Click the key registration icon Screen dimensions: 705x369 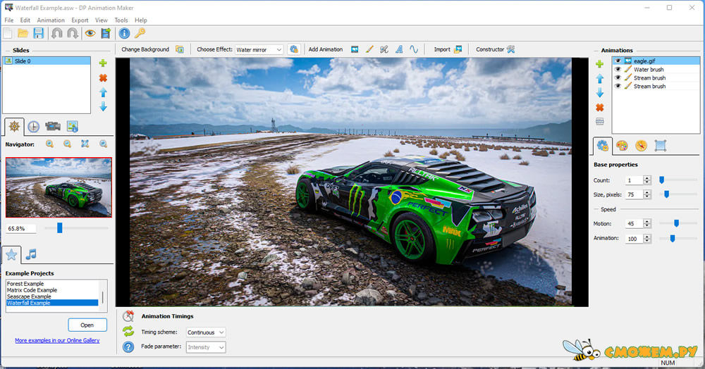pos(140,33)
